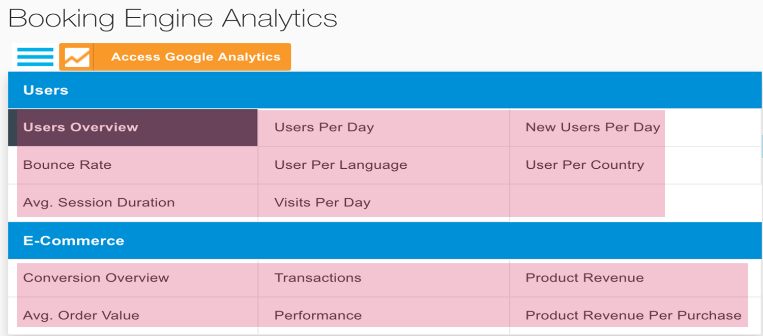Select Conversion Overview item
The height and width of the screenshot is (336, 763).
tap(133, 278)
